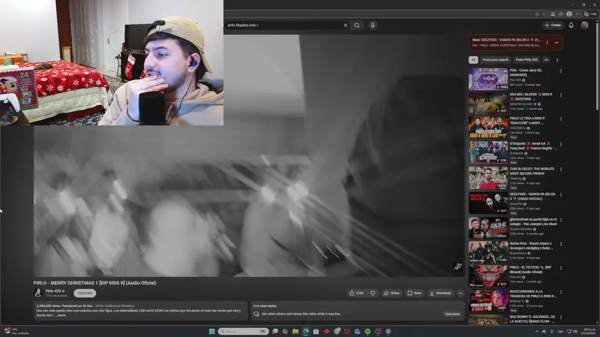Open Settings gear in taskbar
Image resolution: width=600 pixels, height=337 pixels.
(x=388, y=331)
